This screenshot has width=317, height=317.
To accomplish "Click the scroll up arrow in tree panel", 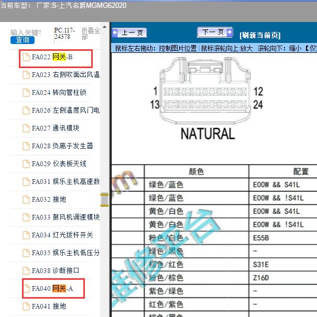I will click(x=104, y=27).
